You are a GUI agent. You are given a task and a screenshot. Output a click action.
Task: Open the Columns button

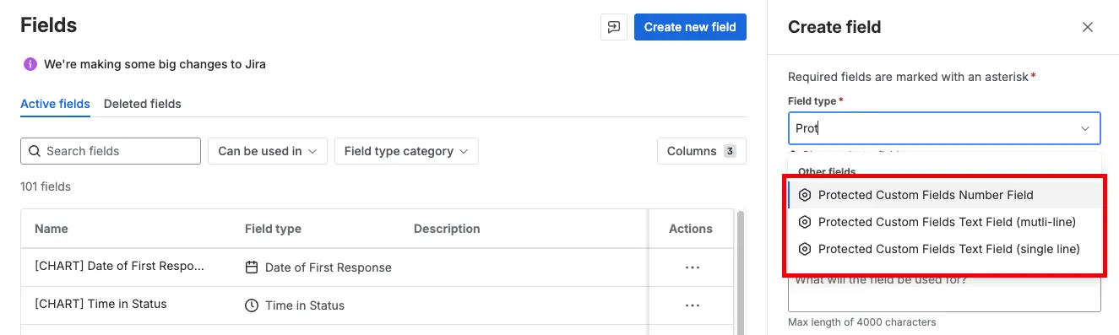pos(702,151)
